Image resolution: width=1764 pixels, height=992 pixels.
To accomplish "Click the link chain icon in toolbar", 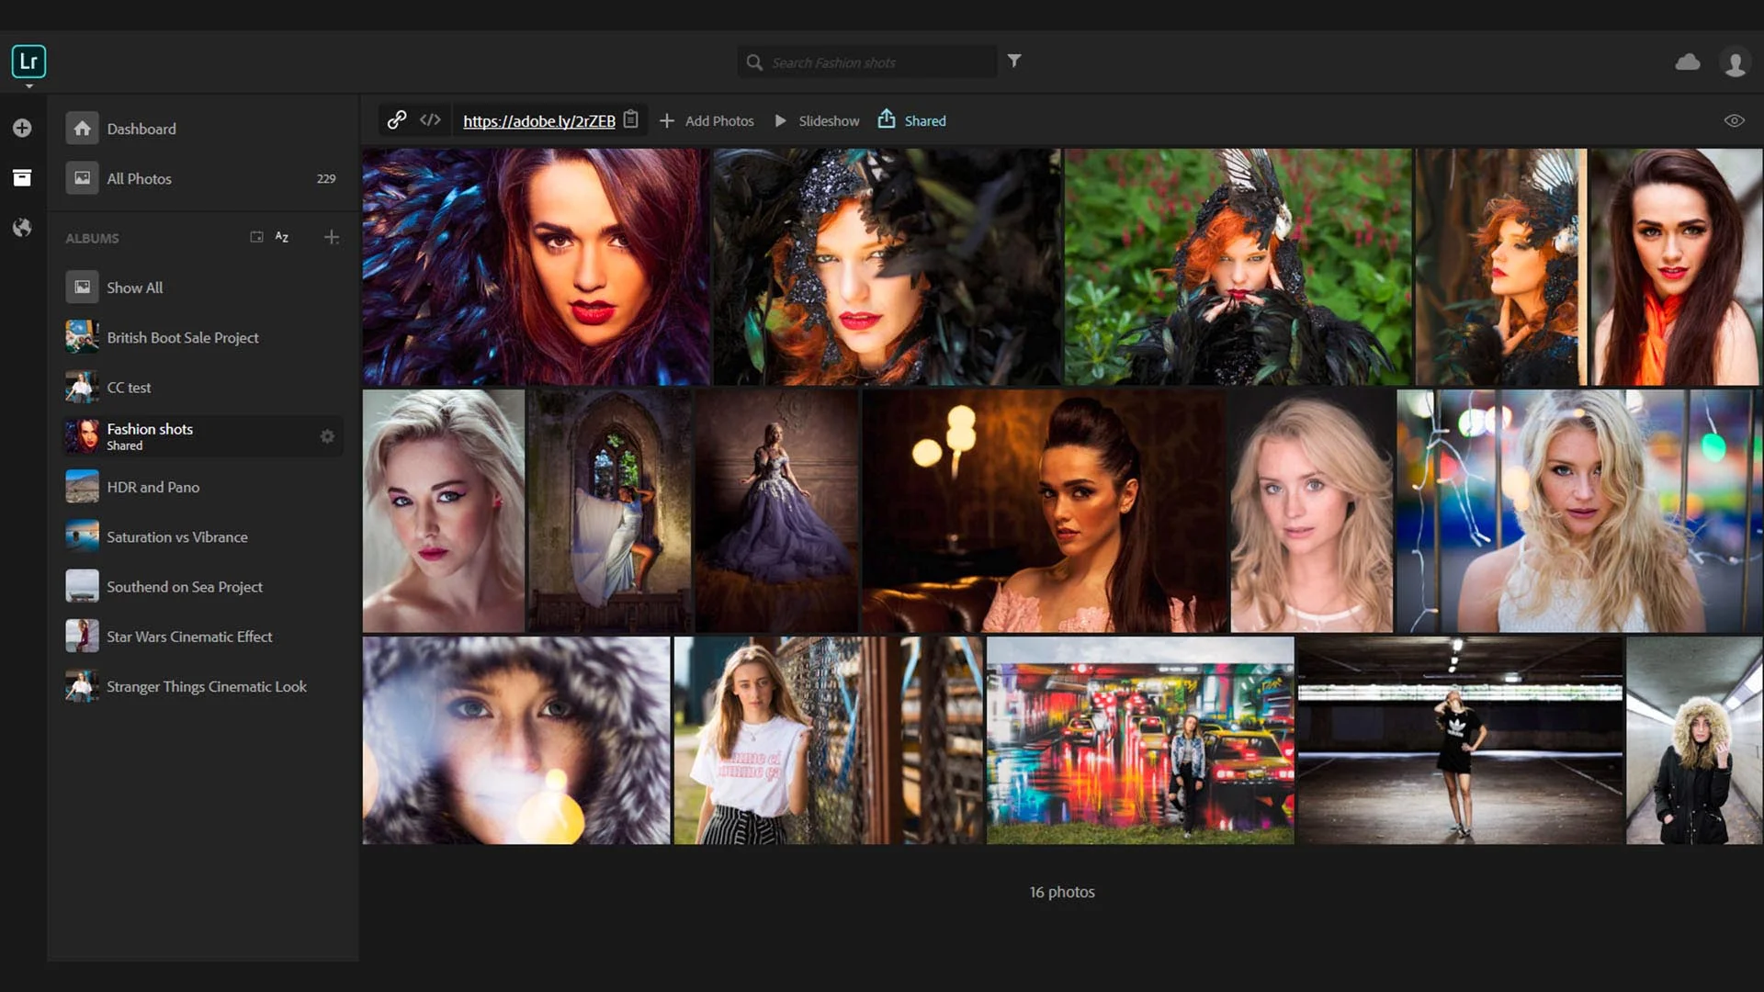I will 397,120.
